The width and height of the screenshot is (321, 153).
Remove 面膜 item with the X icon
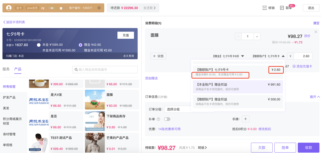(x=316, y=32)
